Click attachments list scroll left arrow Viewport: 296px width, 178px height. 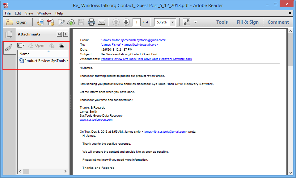coord(20,172)
